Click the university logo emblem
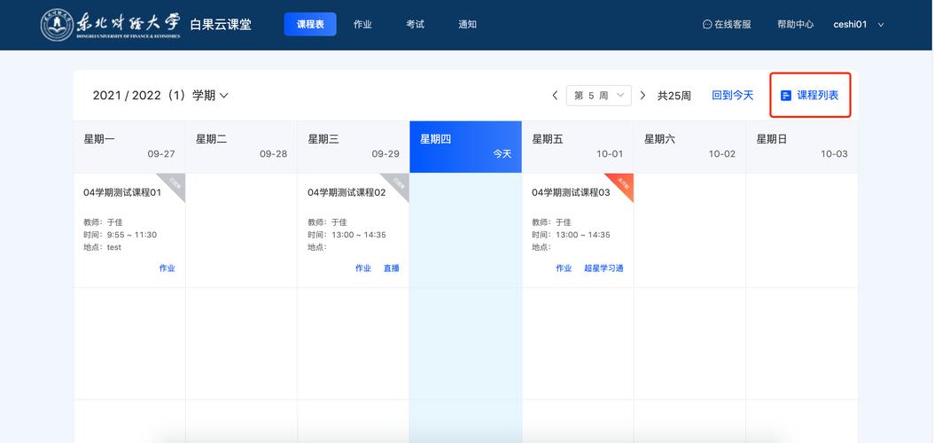Viewport: 934px width, 443px height. (58, 24)
